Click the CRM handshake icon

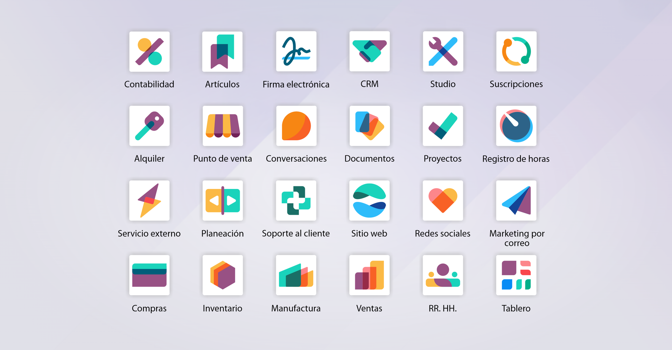click(x=369, y=52)
